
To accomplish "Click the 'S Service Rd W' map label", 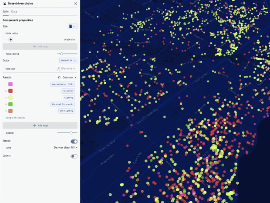I will (x=108, y=146).
